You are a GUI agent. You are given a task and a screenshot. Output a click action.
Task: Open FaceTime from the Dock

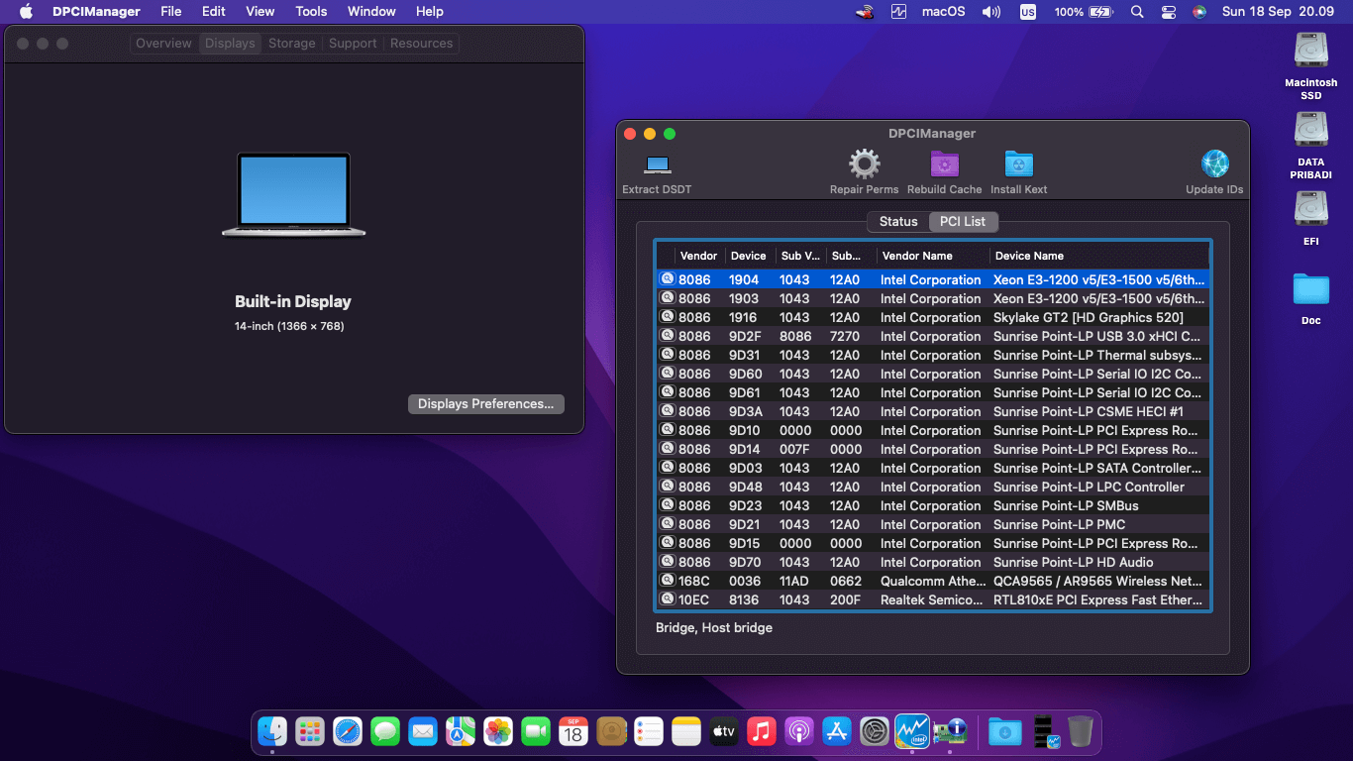536,731
